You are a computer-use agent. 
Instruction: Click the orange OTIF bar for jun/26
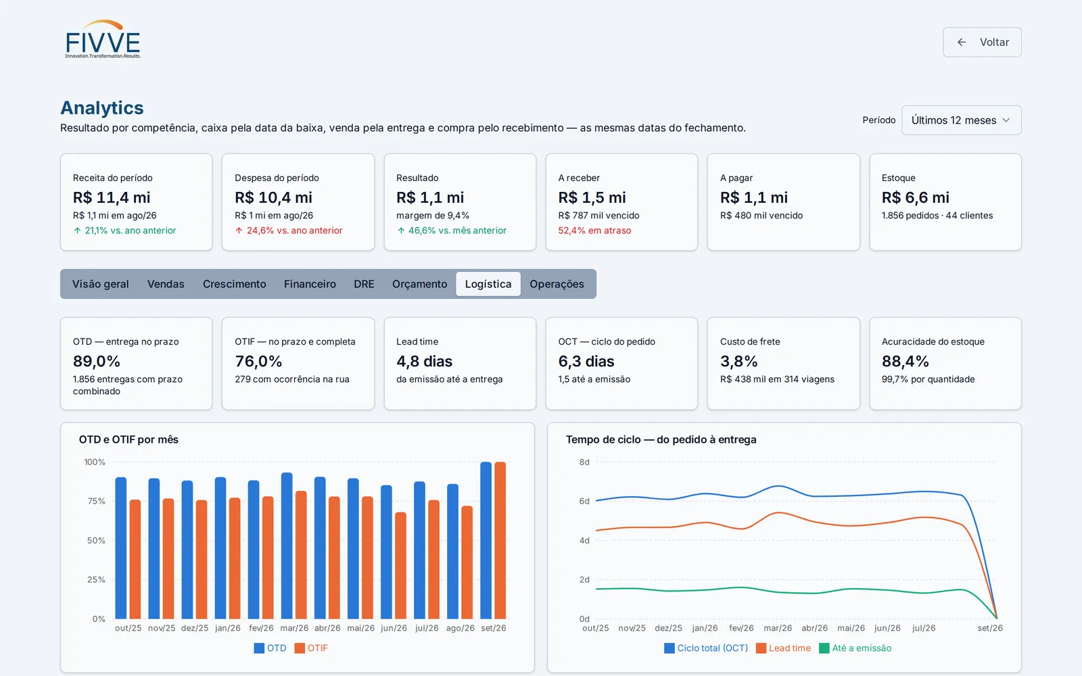pyautogui.click(x=401, y=565)
